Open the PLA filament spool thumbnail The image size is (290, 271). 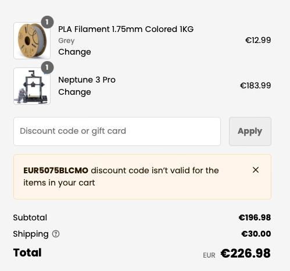coord(32,41)
